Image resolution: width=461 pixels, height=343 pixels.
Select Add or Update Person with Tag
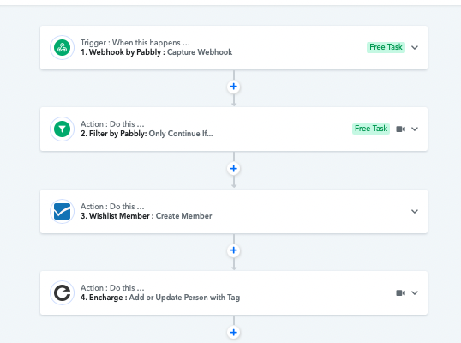[x=184, y=298]
